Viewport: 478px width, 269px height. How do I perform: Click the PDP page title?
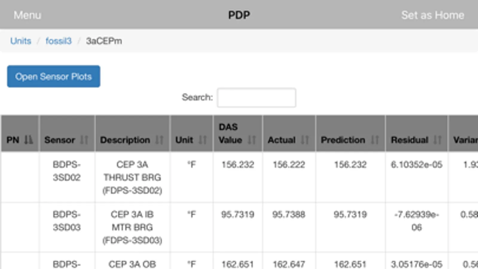[x=239, y=15]
